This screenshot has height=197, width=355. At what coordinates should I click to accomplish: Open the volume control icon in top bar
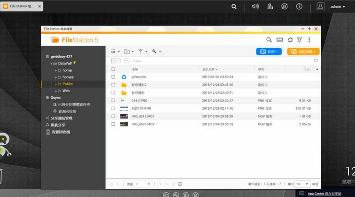click(x=255, y=7)
